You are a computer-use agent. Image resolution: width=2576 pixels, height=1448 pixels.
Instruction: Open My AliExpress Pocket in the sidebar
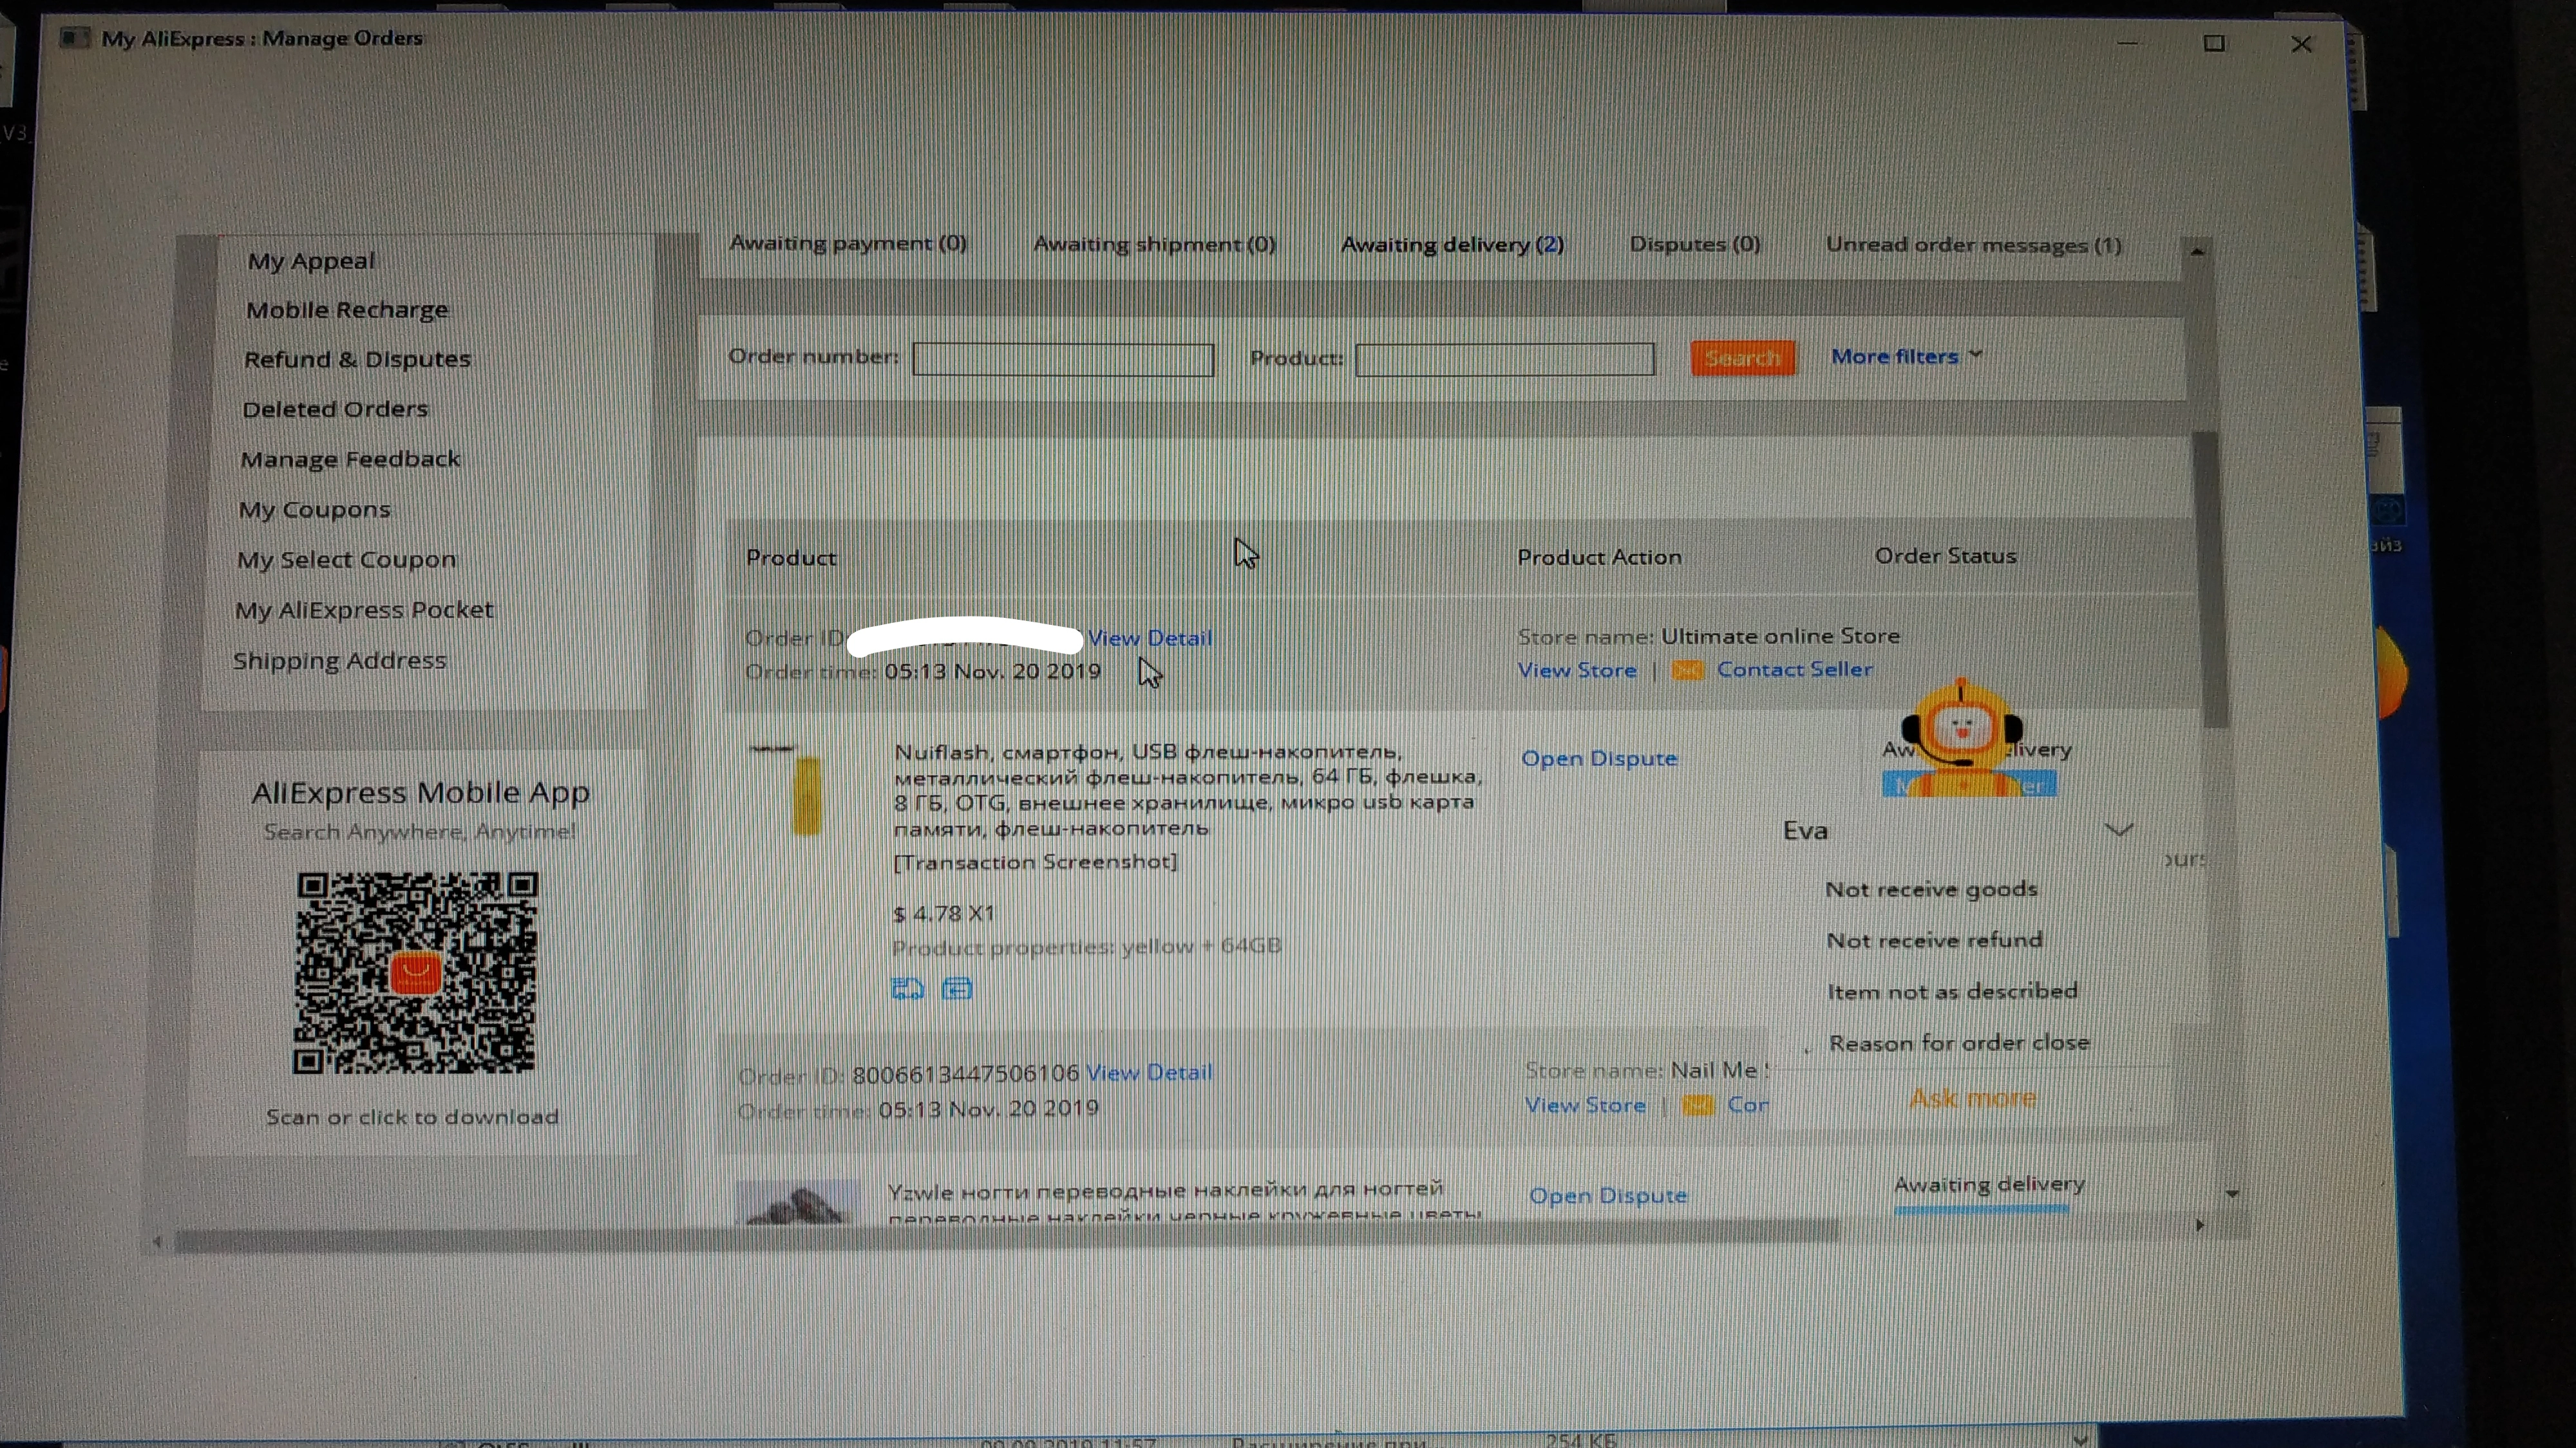click(x=364, y=609)
